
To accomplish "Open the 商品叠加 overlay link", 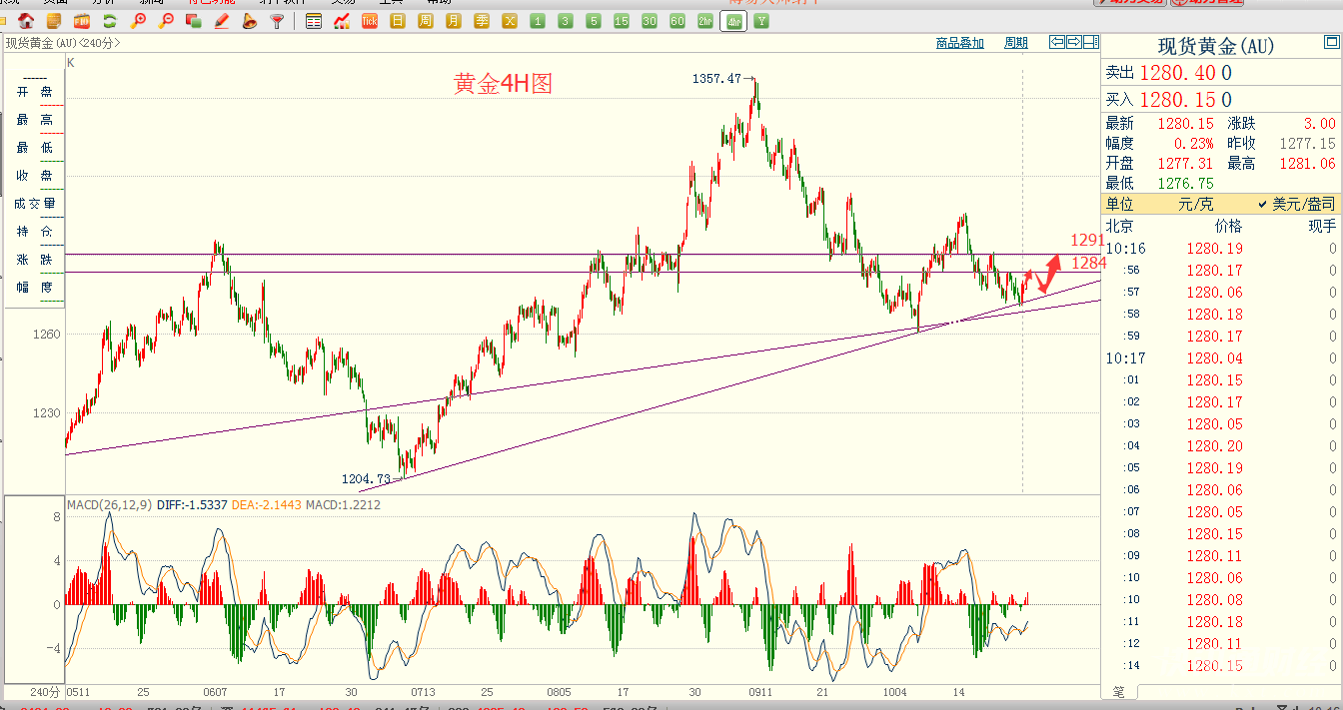I will 960,43.
